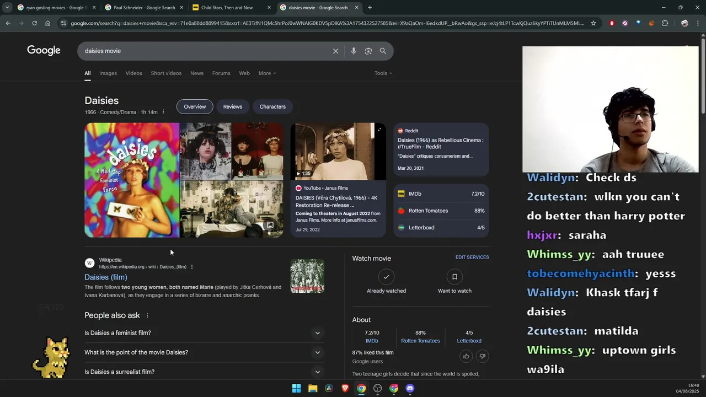This screenshot has width=706, height=397.
Task: Open more images icon on photo grid
Action: point(270,225)
